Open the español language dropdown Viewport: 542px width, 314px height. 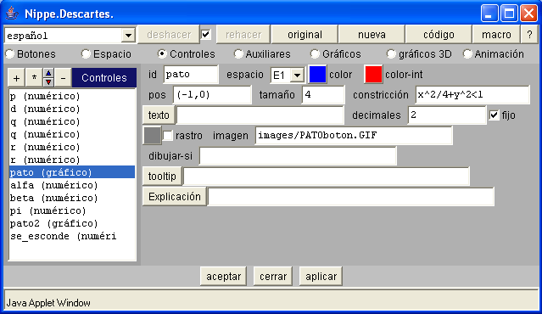tap(128, 36)
